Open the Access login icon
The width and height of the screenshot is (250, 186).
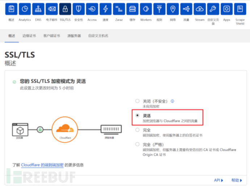92,9
